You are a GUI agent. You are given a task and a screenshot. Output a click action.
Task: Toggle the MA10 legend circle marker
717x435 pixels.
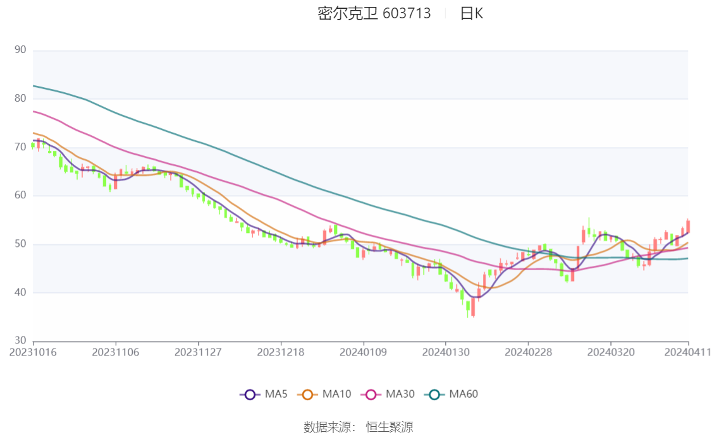pos(307,395)
